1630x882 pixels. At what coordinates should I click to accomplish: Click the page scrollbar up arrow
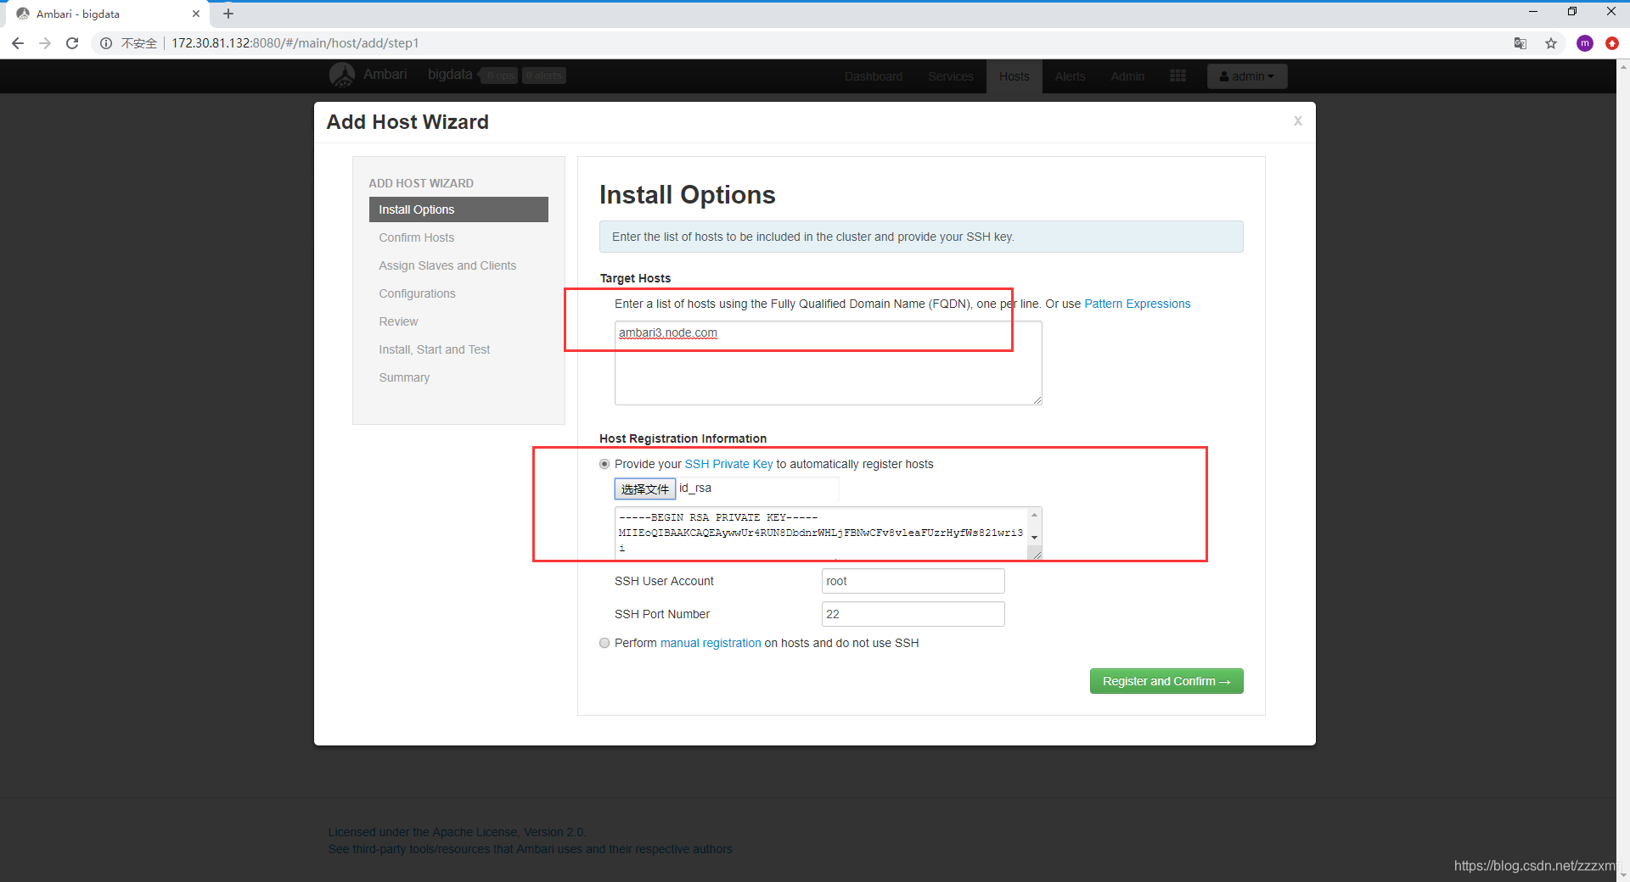pyautogui.click(x=1622, y=66)
